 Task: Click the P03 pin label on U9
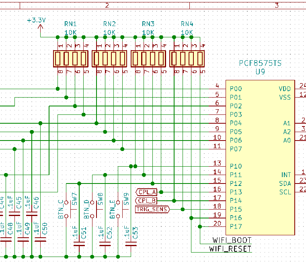[x=236, y=114]
